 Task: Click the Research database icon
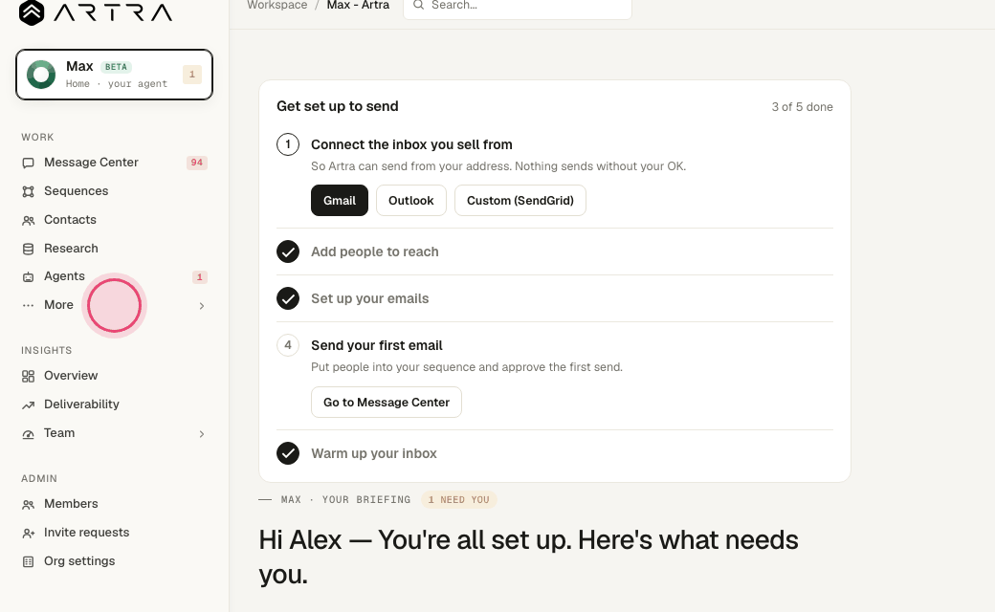[28, 249]
